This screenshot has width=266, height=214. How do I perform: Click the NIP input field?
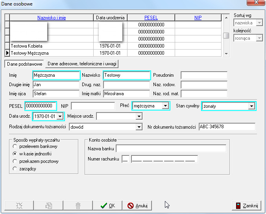(93, 106)
